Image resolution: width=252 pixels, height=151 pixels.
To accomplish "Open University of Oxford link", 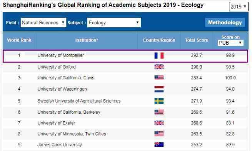I will (57, 67).
